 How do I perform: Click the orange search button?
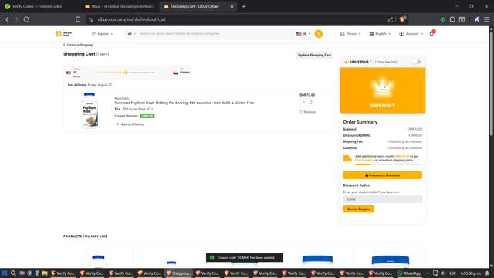[x=319, y=34]
